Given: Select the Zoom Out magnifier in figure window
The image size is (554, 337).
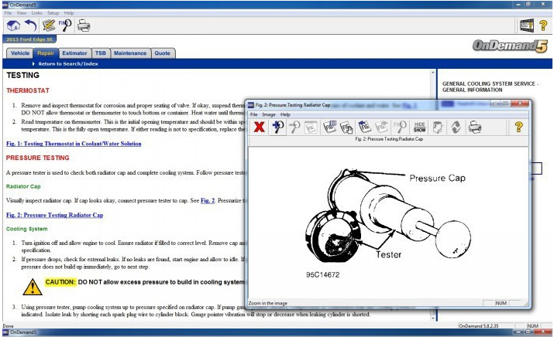Looking at the screenshot, I should (294, 128).
